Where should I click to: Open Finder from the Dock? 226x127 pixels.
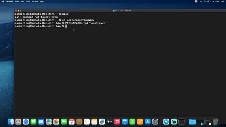click(11, 122)
